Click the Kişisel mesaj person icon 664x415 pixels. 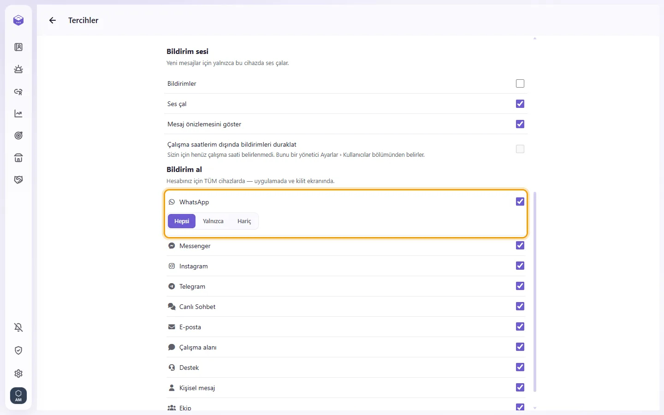(172, 388)
